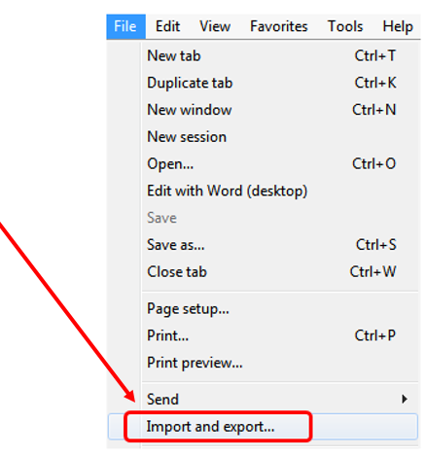Image resolution: width=426 pixels, height=456 pixels.
Task: Open the View menu
Action: [215, 26]
